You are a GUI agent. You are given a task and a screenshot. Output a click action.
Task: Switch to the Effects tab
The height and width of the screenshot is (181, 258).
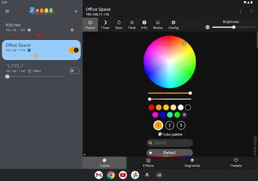pos(148,163)
